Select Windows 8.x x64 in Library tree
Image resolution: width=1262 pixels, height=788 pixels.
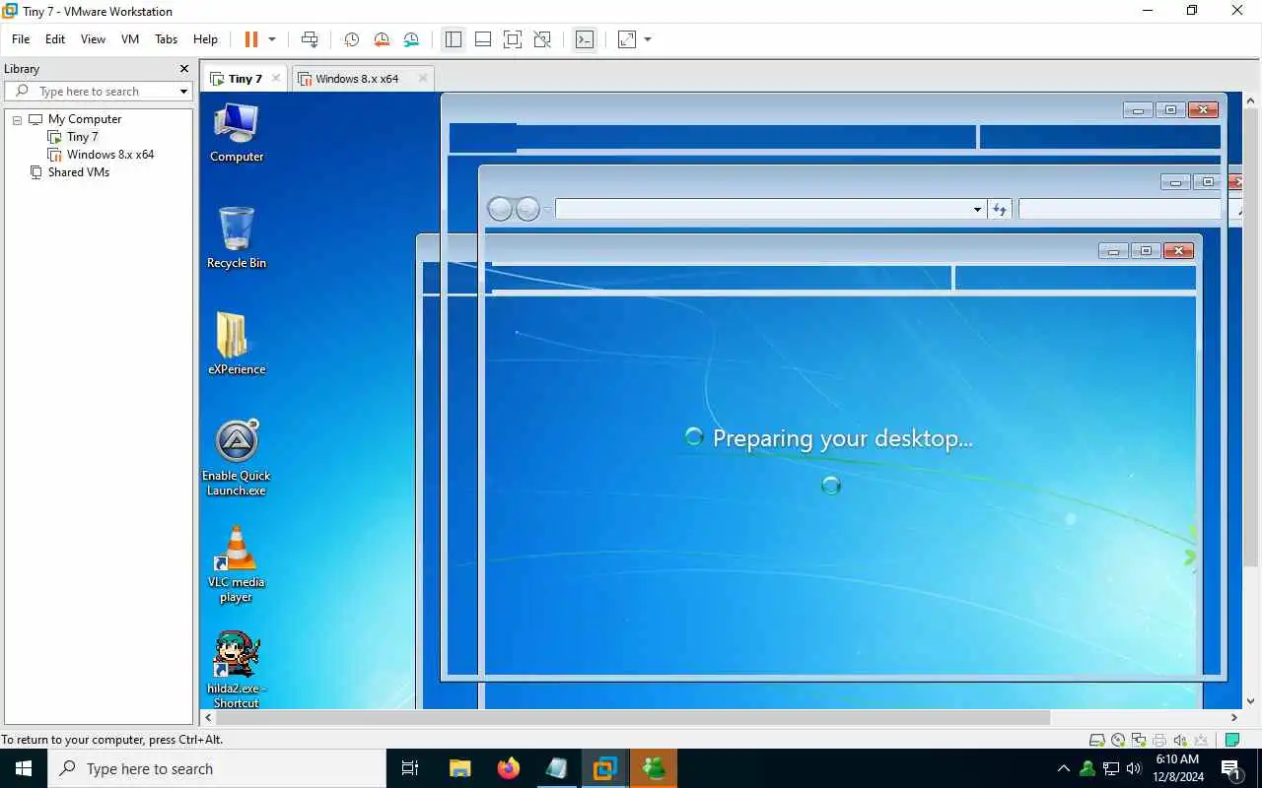pos(110,155)
